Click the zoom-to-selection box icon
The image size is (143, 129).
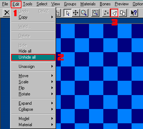(x=95, y=13)
